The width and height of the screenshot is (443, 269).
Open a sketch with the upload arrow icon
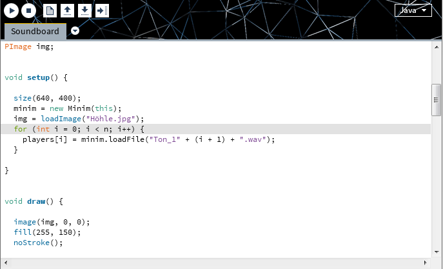click(67, 11)
